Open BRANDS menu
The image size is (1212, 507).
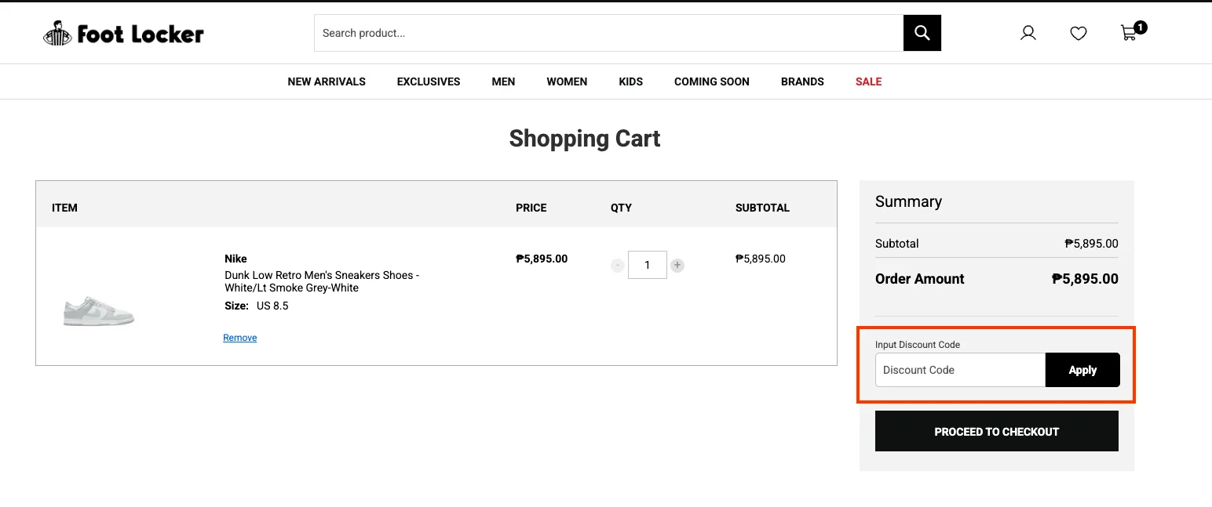tap(802, 81)
